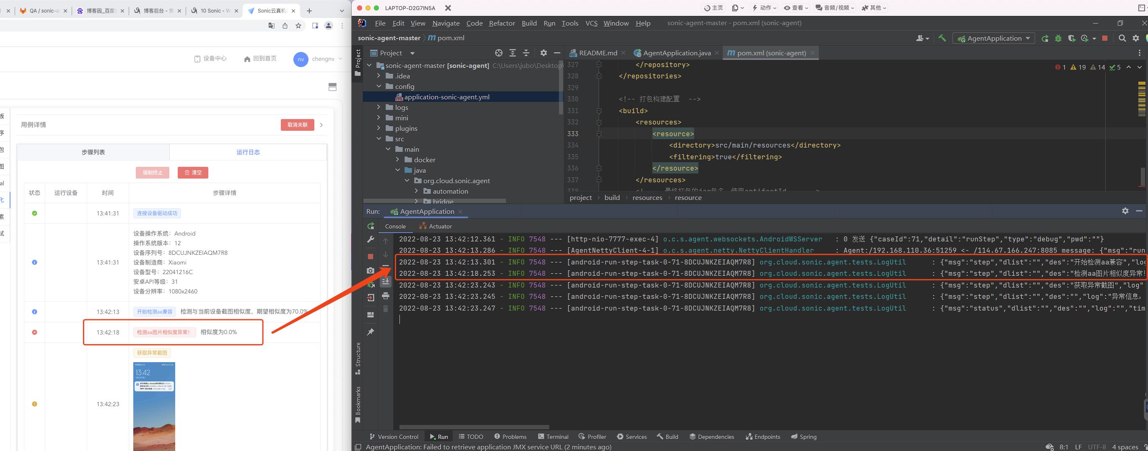Toggle browser side panel icon

[x=315, y=26]
